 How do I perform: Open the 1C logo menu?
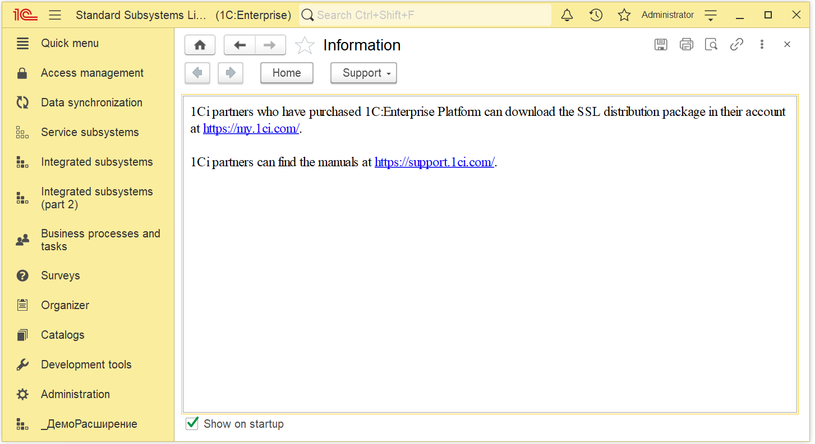[x=26, y=15]
